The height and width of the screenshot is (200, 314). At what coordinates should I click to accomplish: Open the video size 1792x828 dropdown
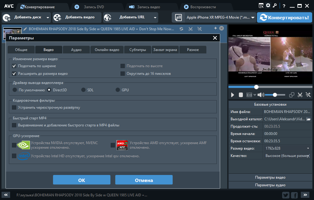308,148
